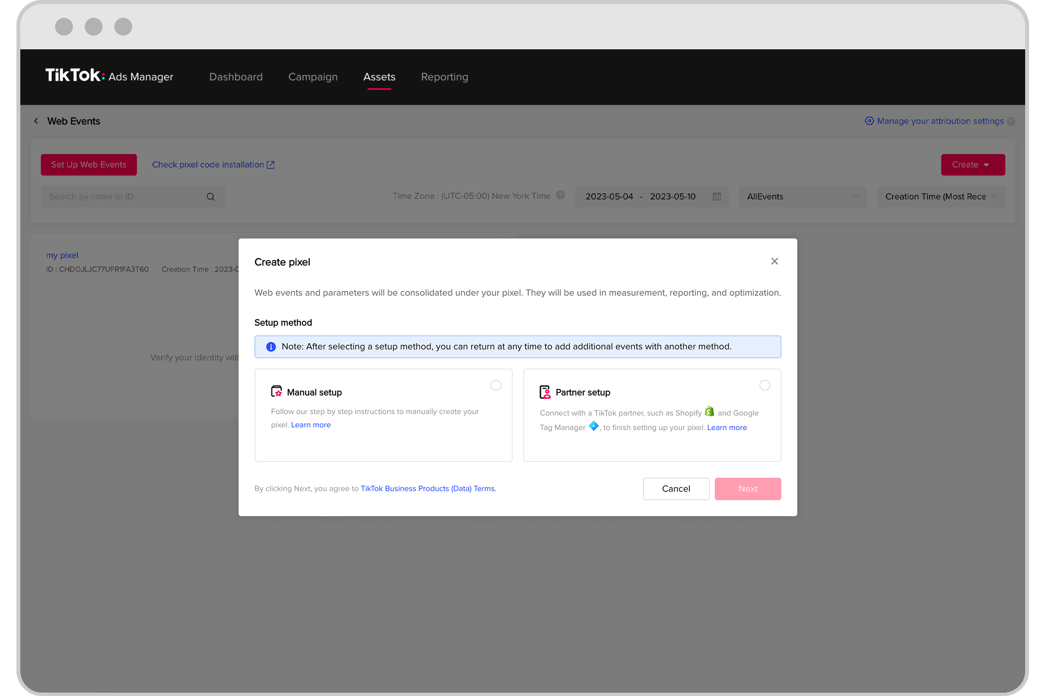
Task: Click the info icon in the note banner
Action: (270, 347)
